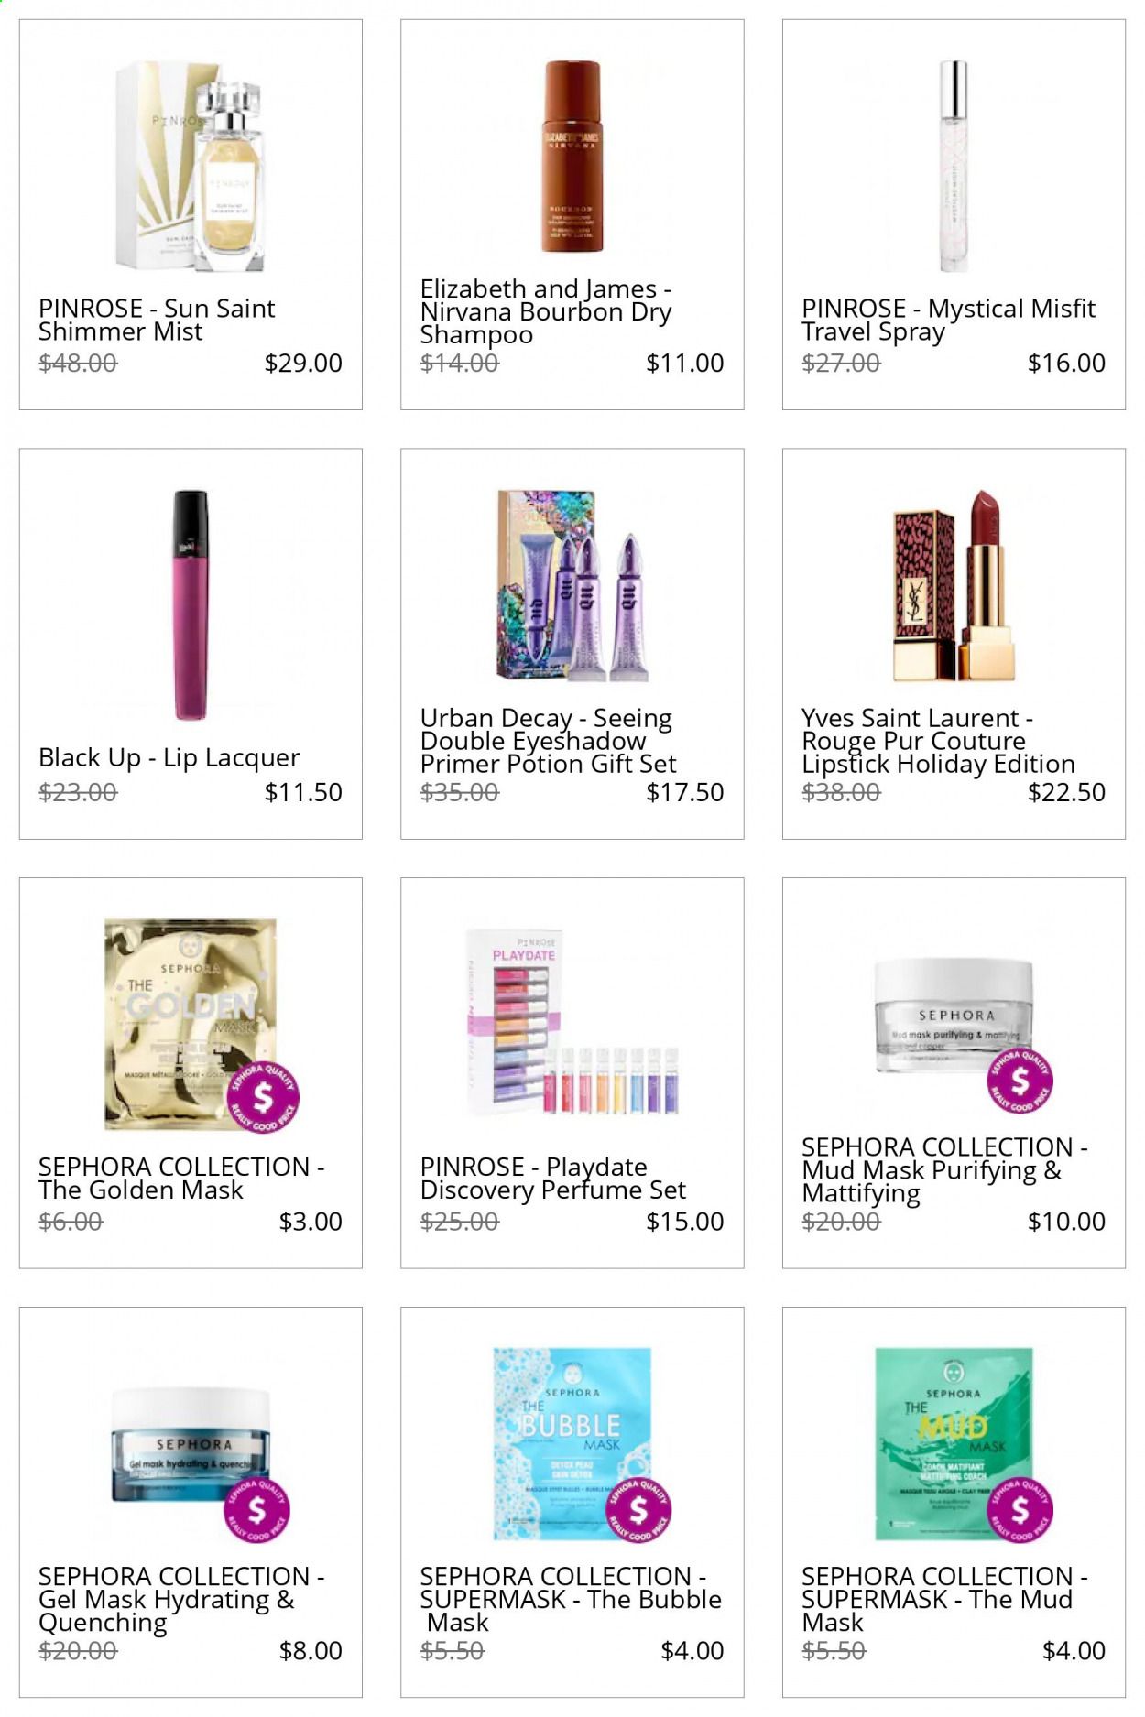
Task: Open PINROSE - Sun Saint Shimmer Mist title
Action: (157, 320)
